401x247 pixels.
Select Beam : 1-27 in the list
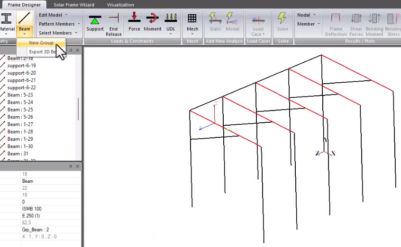(20, 124)
